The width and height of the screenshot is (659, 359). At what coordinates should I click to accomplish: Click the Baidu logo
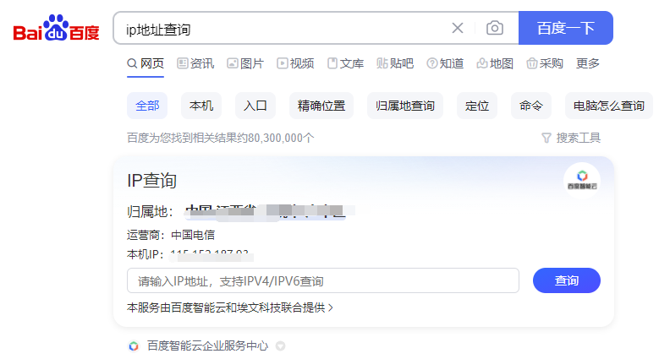point(56,30)
